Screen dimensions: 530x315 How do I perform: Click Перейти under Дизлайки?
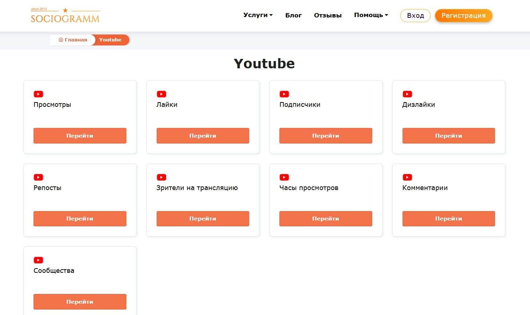point(449,136)
